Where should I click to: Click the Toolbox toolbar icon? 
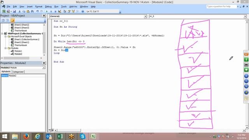pos(77,11)
